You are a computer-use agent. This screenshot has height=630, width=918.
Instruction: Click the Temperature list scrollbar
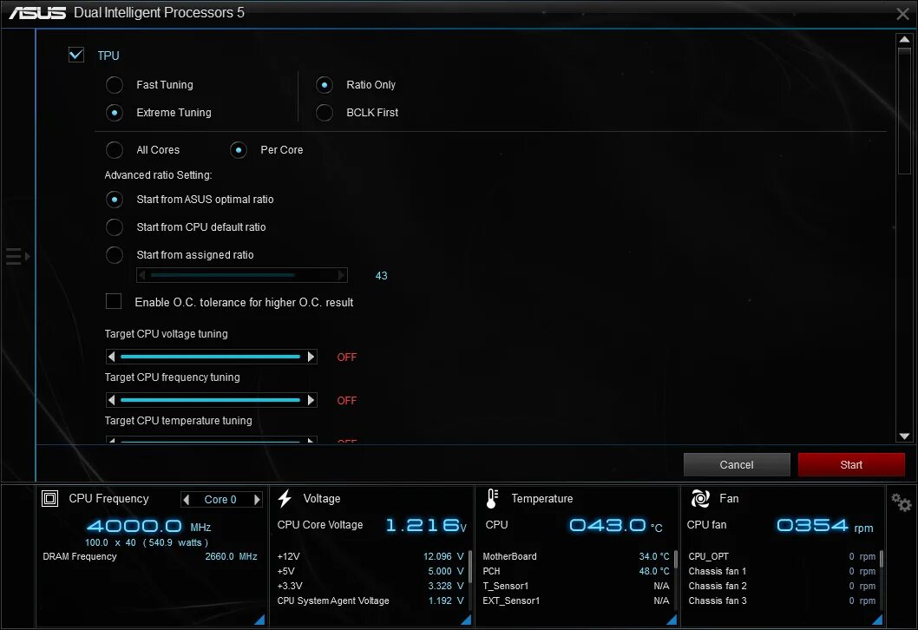coord(676,559)
